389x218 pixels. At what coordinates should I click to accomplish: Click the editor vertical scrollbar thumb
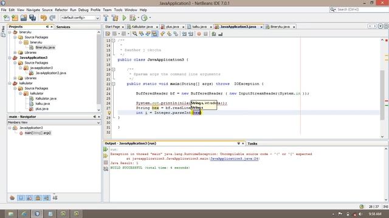tap(382, 94)
